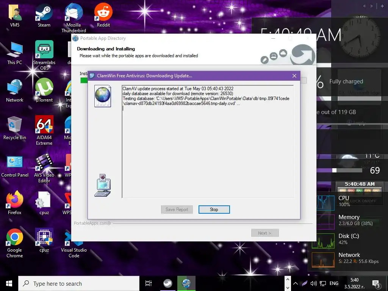This screenshot has height=291, width=388.
Task: Select the Network desktop icon
Action: coord(15,91)
